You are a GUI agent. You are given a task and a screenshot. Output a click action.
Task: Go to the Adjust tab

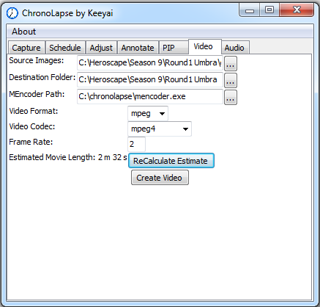tap(101, 48)
